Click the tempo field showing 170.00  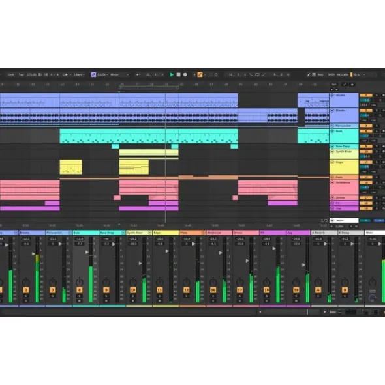click(x=31, y=74)
